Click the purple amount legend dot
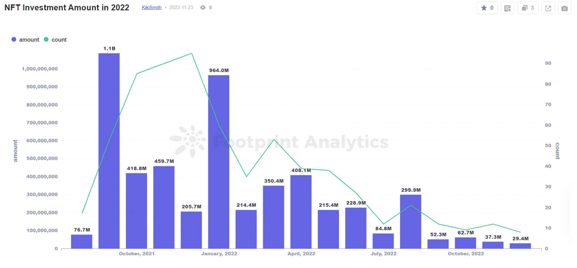This screenshot has width=577, height=268. (14, 40)
